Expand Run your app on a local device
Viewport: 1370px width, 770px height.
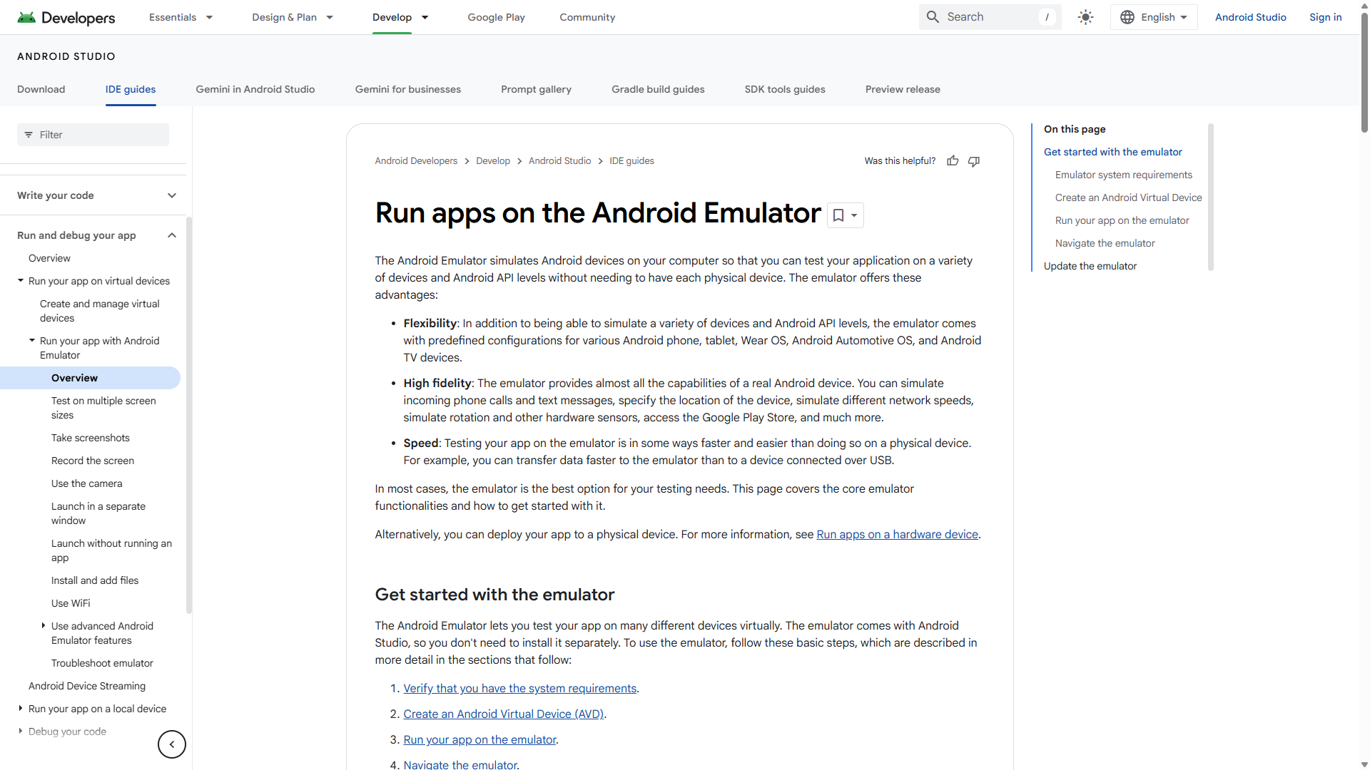click(21, 709)
